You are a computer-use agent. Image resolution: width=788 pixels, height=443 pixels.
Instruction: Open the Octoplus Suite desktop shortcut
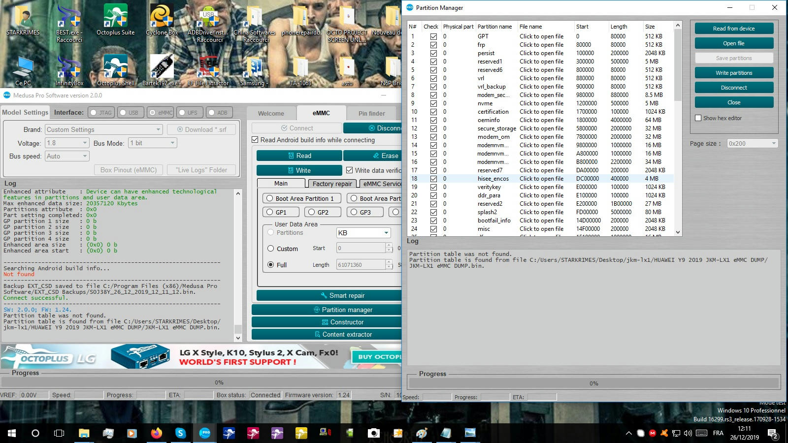point(115,21)
